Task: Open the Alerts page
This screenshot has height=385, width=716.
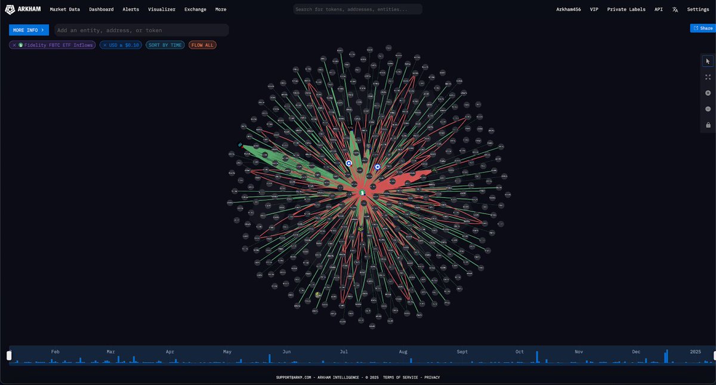Action: pos(131,10)
